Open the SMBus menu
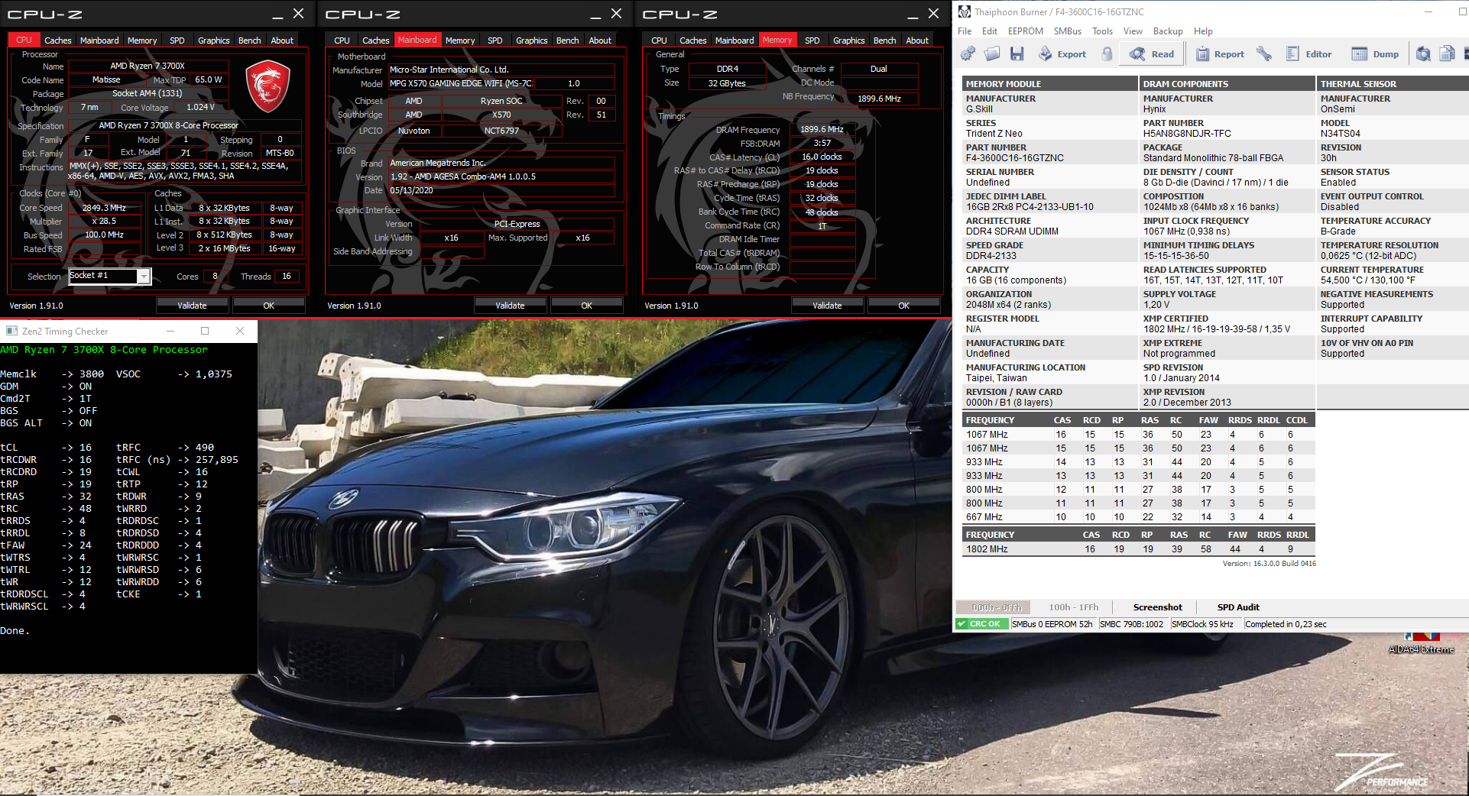 point(1067,31)
